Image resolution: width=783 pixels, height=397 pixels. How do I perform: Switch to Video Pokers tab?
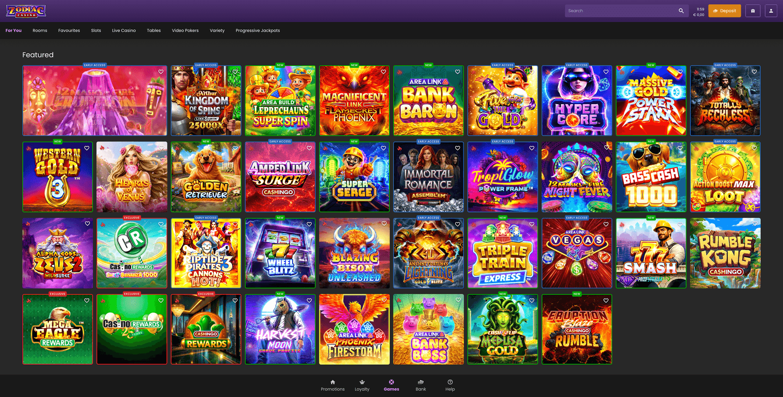[x=185, y=30]
